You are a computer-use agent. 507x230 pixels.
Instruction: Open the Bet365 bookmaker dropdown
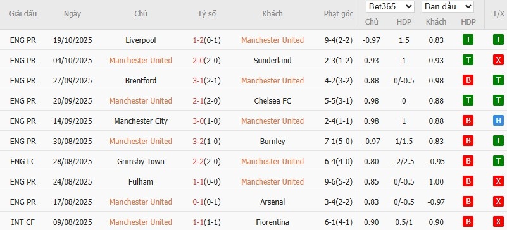click(x=390, y=6)
